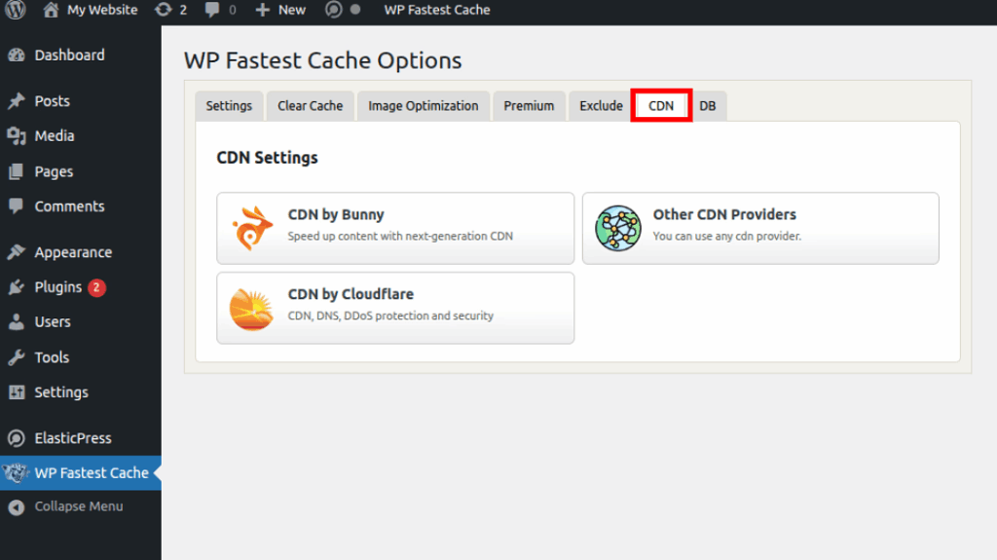
Task: Click 'You can use any cdn provider.' text
Action: (x=726, y=236)
